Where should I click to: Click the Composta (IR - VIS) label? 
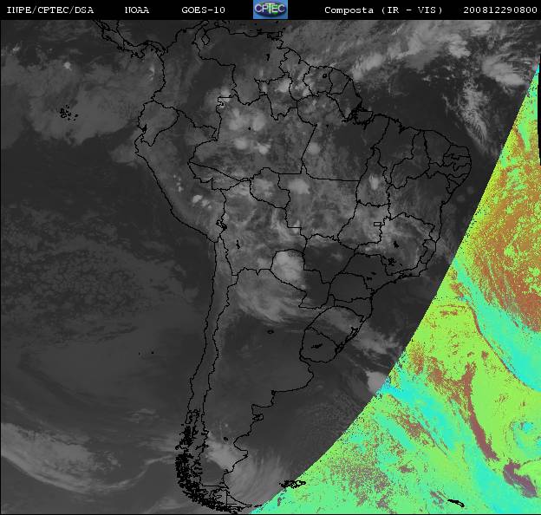coord(383,10)
